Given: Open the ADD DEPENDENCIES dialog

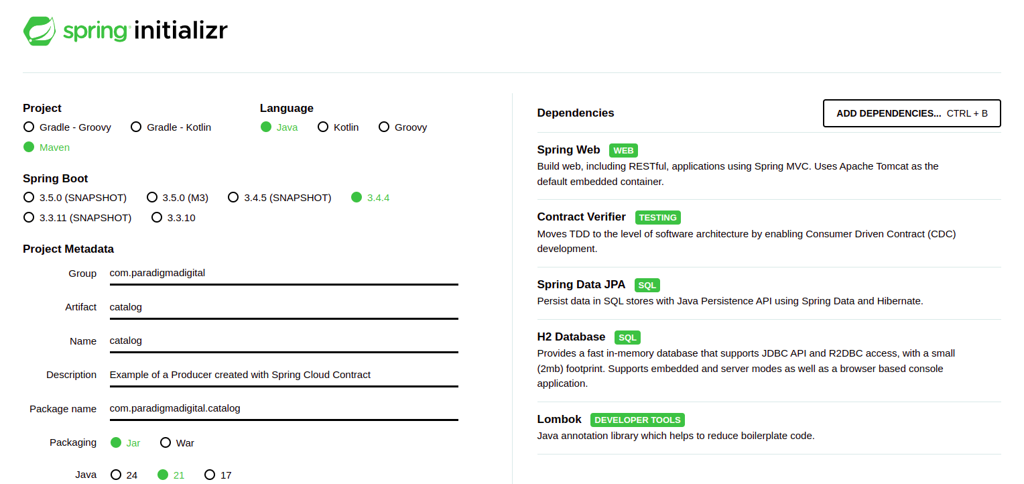Looking at the screenshot, I should [911, 113].
